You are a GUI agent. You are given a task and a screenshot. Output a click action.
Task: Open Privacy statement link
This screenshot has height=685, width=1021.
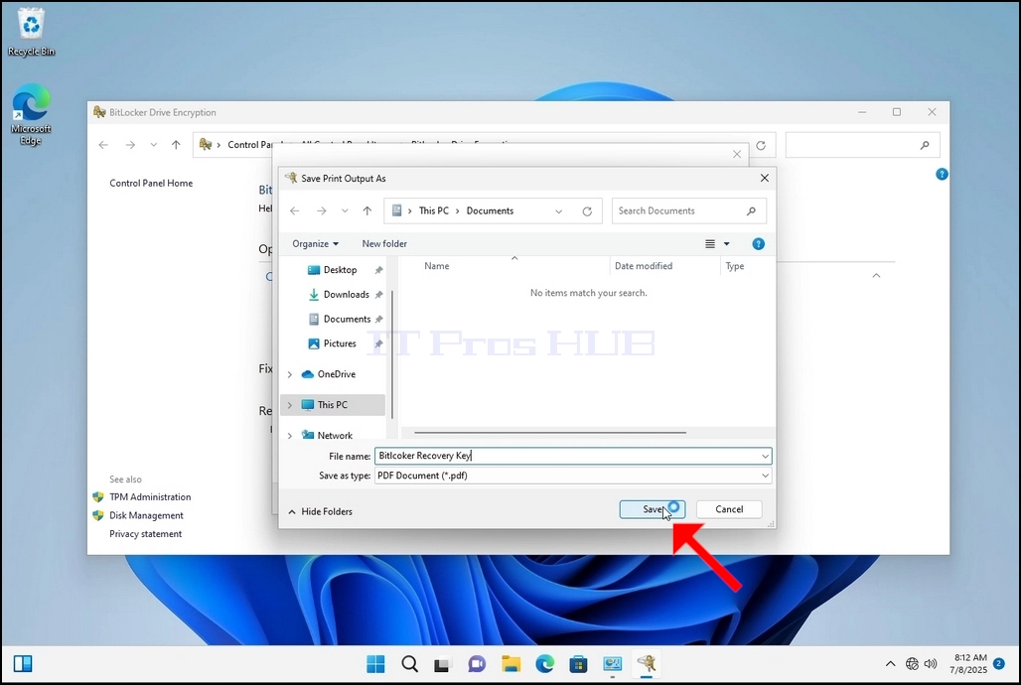pos(145,534)
